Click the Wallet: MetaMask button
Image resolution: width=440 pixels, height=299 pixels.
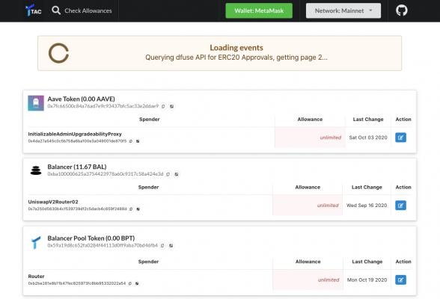[259, 10]
